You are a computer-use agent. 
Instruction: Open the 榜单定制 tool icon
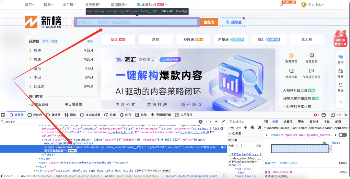tap(291, 71)
